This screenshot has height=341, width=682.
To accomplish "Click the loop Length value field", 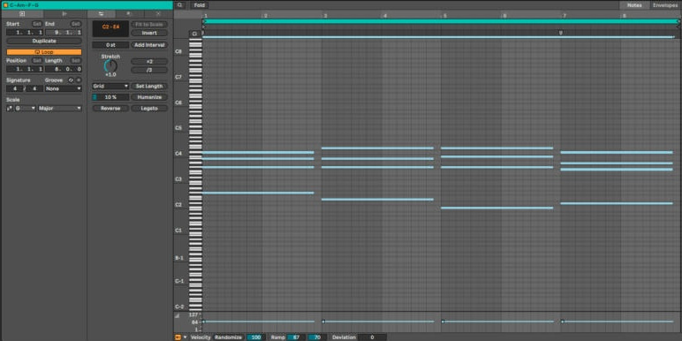I will pos(64,69).
